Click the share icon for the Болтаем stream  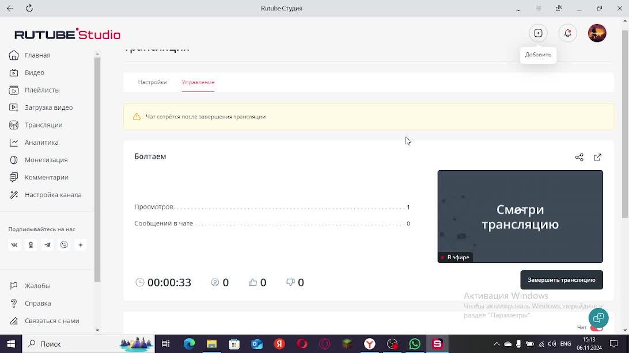point(579,158)
